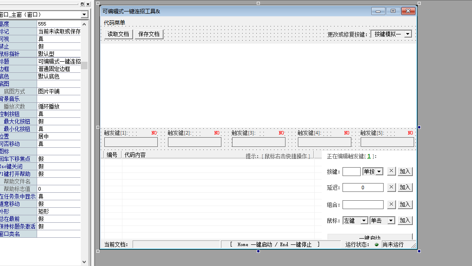Open the 按键模拟一 dropdown
The image size is (472, 266).
coord(407,34)
